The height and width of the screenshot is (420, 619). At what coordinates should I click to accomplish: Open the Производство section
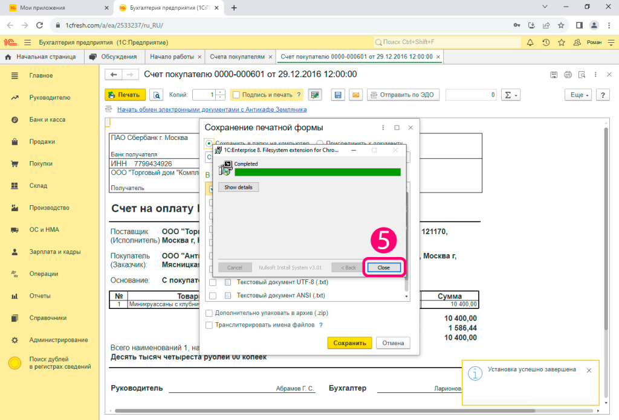click(50, 208)
